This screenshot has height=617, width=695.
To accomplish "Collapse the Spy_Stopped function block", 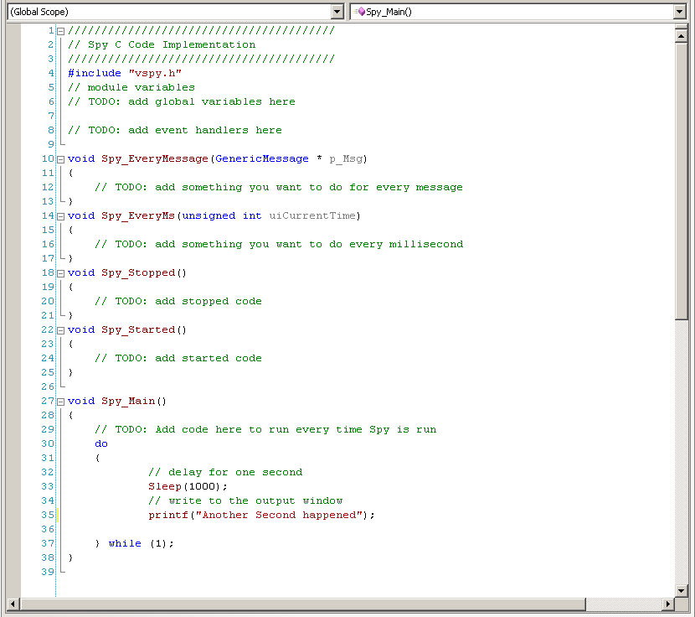I will (x=60, y=272).
